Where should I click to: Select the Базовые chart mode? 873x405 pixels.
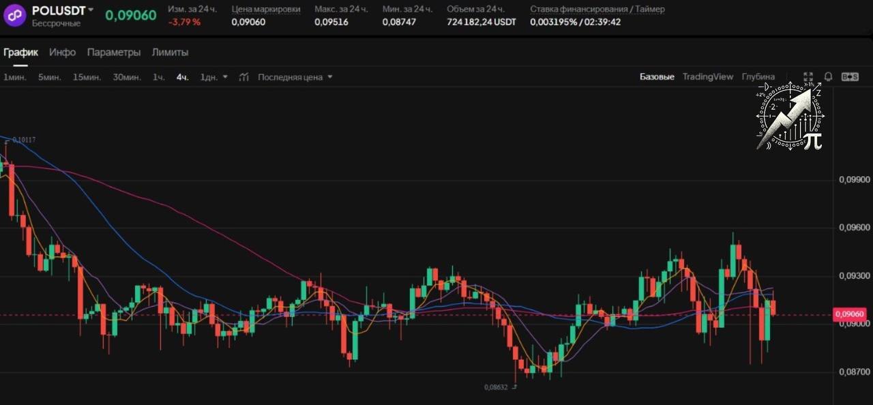pyautogui.click(x=657, y=77)
